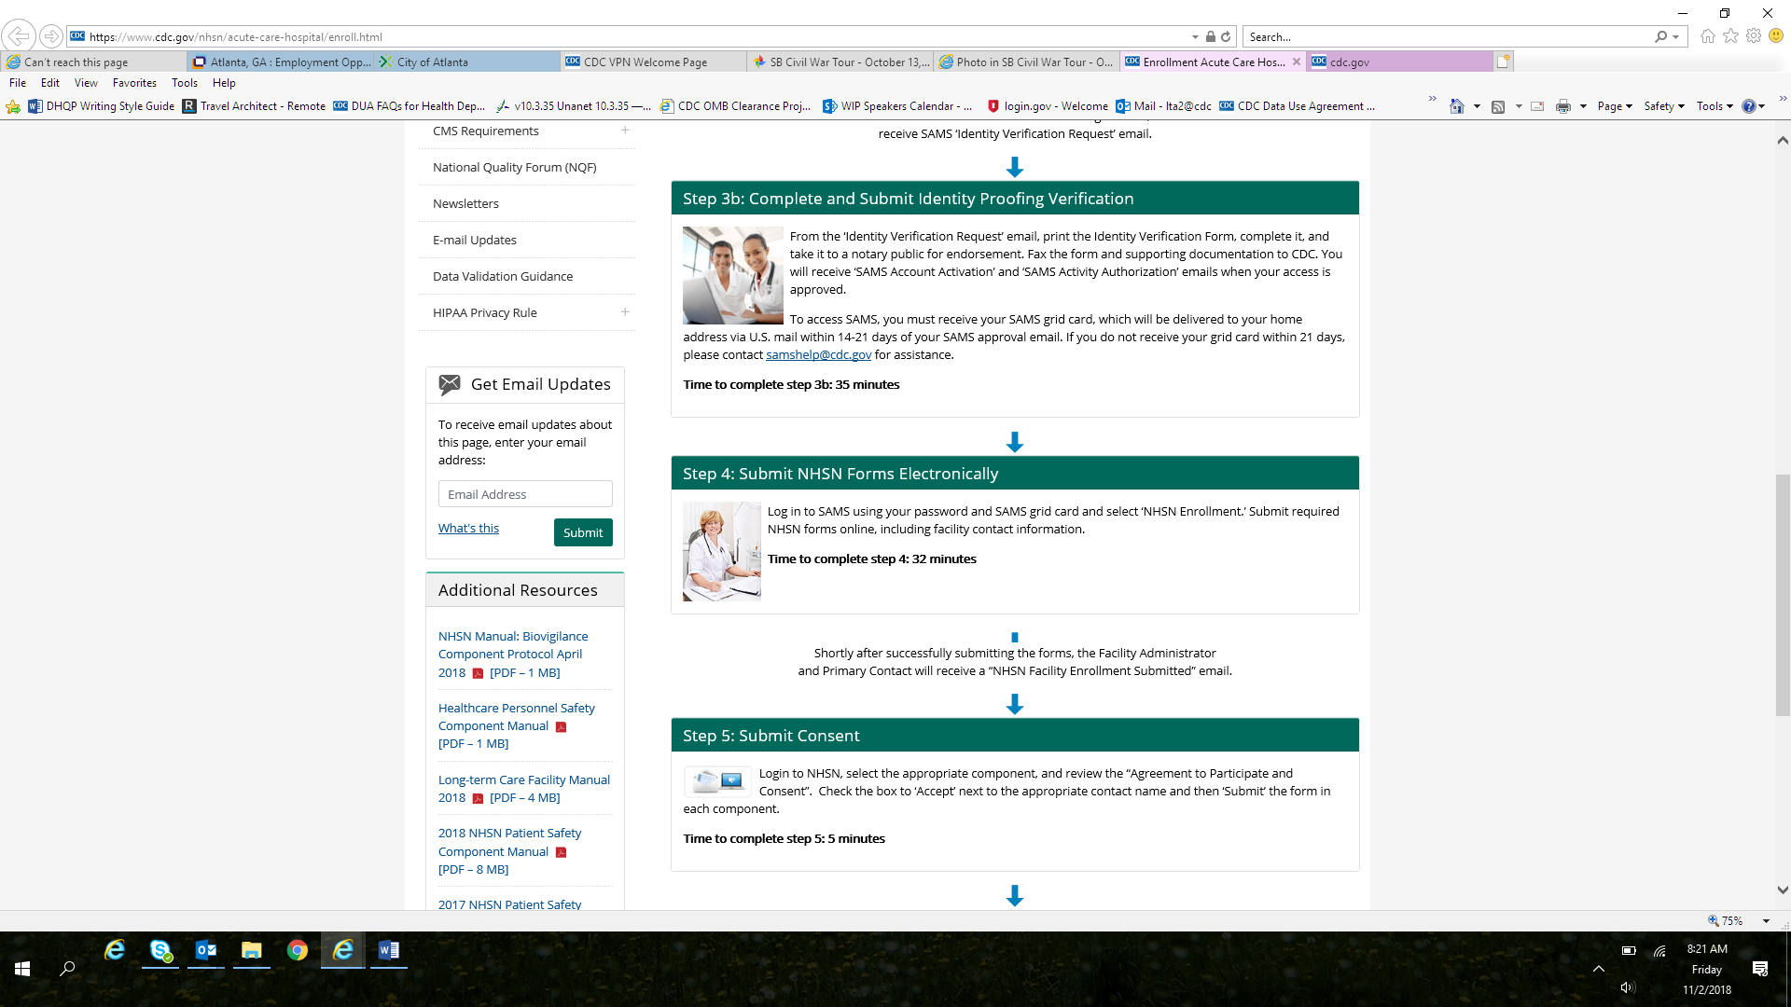Open Word from the Windows taskbar
This screenshot has width=1791, height=1007.
click(x=389, y=950)
